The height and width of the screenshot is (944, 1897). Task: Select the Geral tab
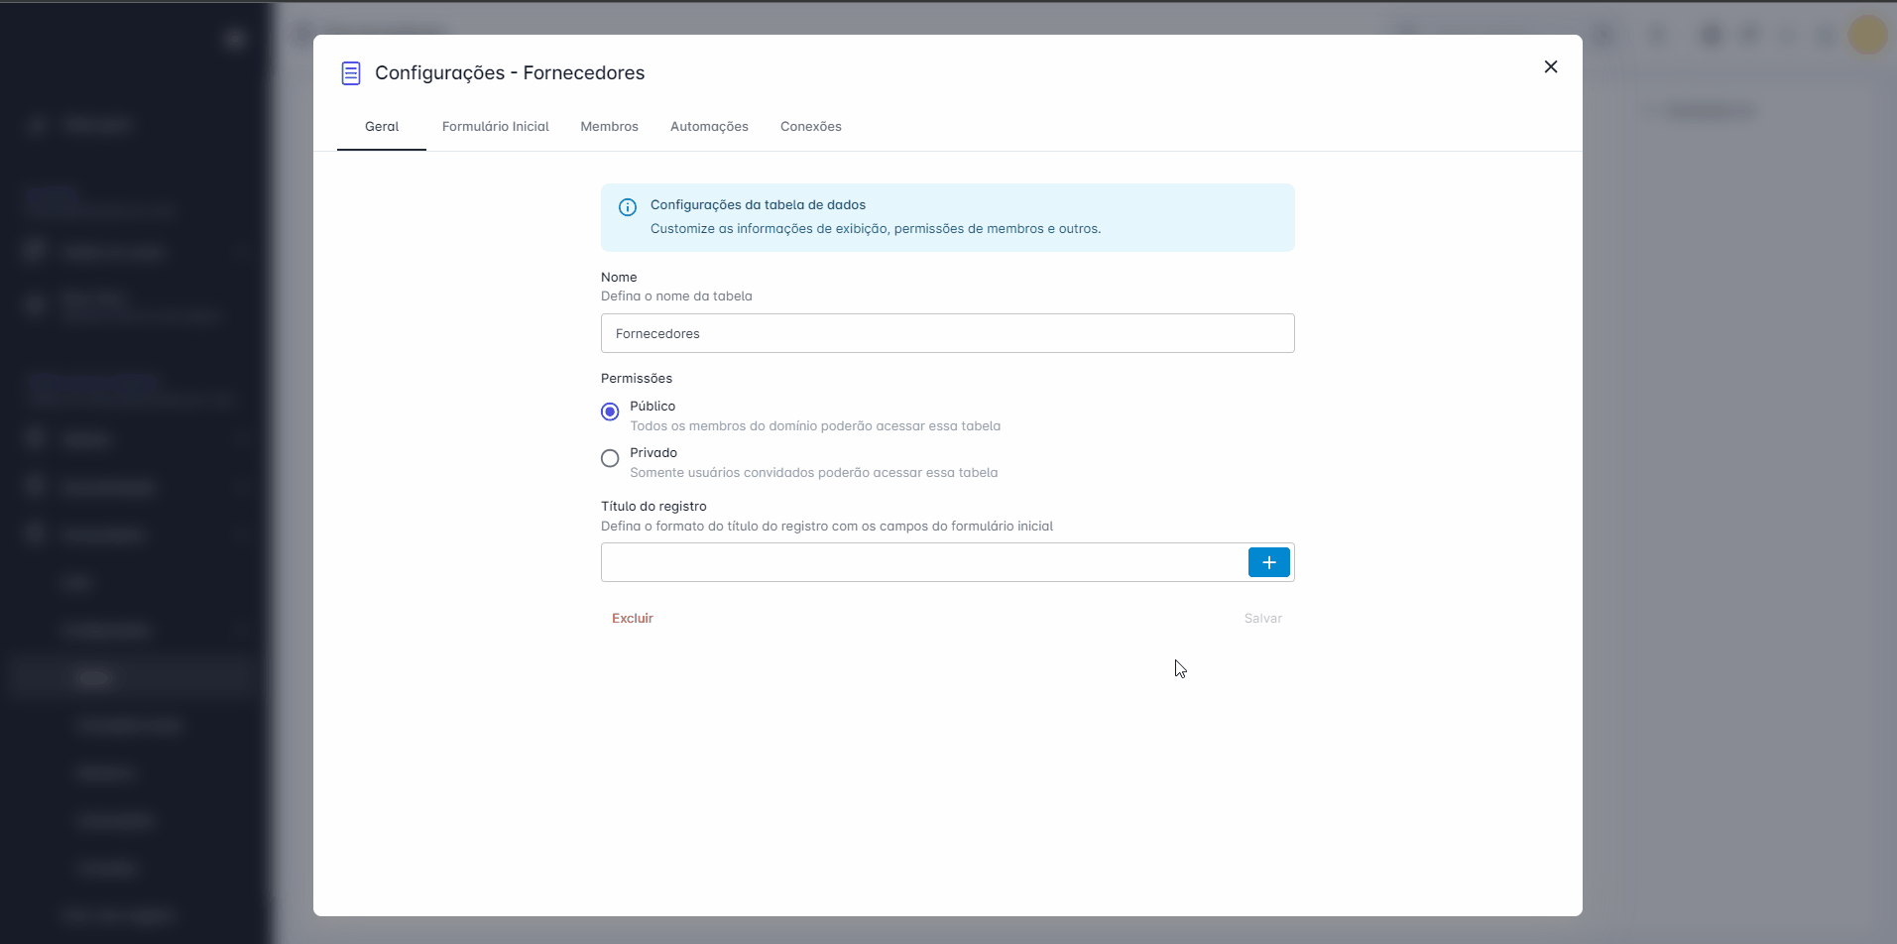click(382, 127)
